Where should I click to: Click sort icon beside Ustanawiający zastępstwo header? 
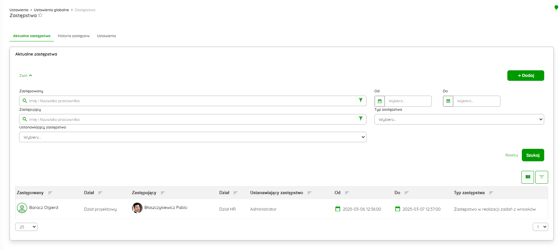pyautogui.click(x=309, y=193)
